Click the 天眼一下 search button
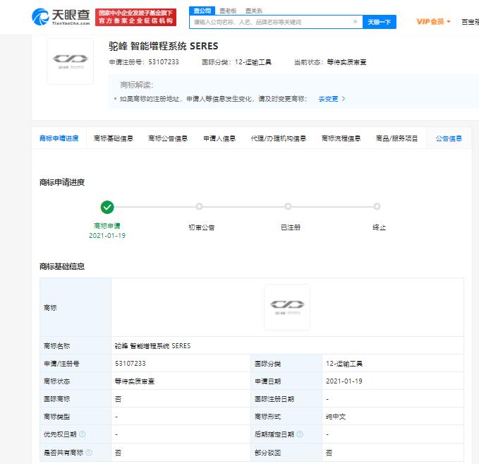The width and height of the screenshot is (479, 464). point(379,22)
